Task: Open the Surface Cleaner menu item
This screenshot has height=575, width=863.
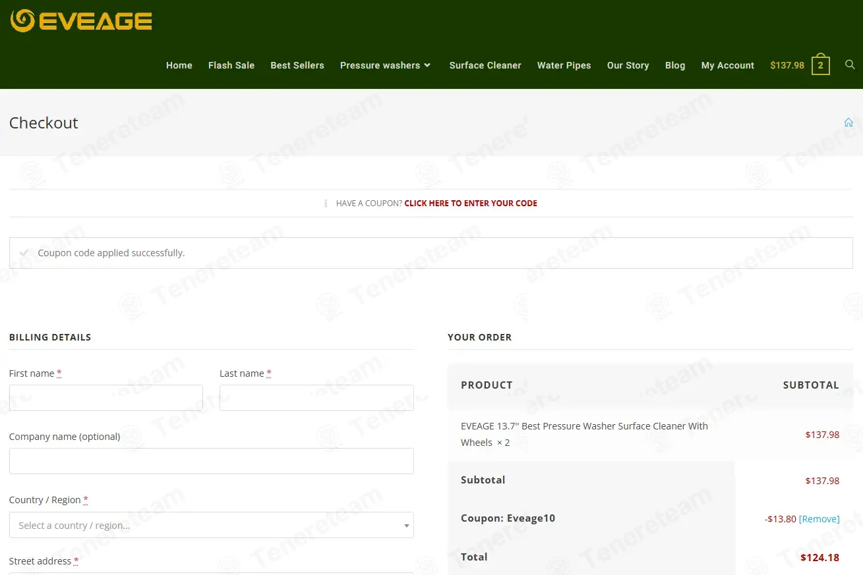Action: [485, 65]
